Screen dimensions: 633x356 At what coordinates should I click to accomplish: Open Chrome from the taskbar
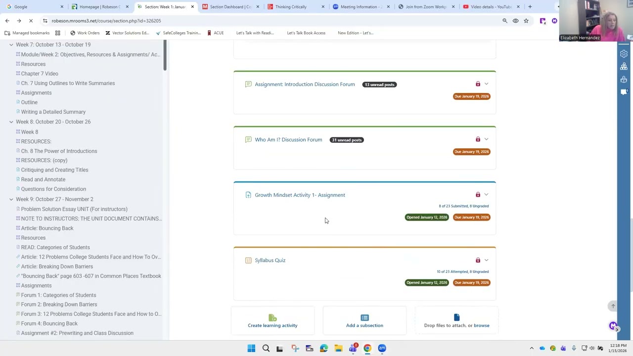[x=367, y=348]
